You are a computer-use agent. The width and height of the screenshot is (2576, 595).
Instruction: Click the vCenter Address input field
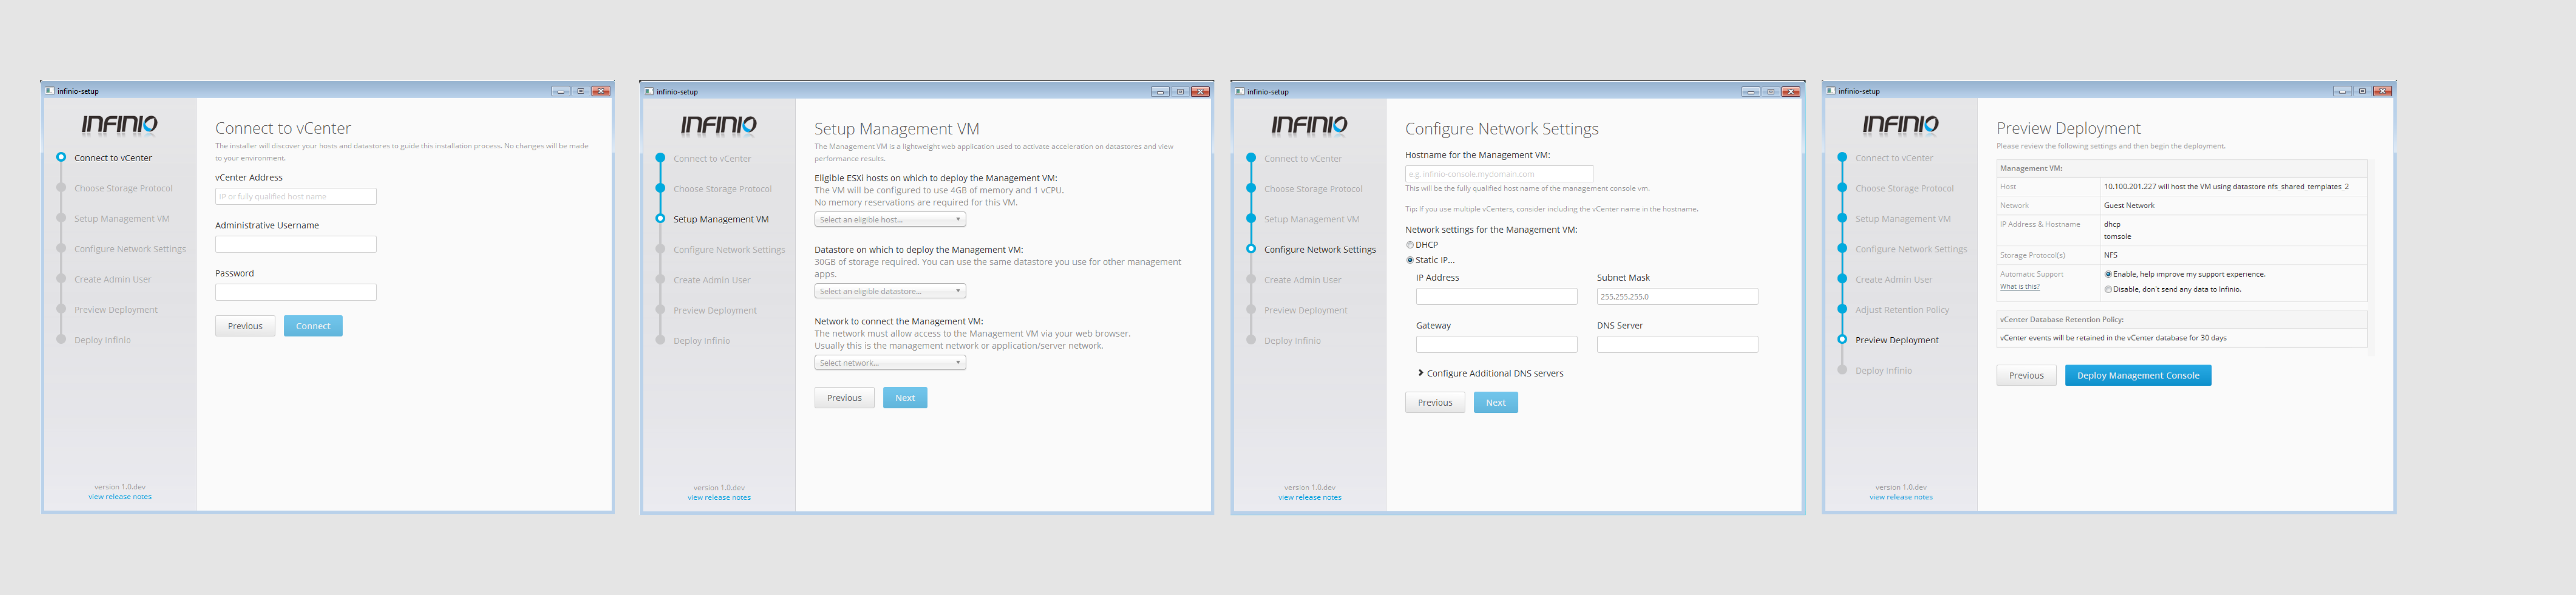295,197
